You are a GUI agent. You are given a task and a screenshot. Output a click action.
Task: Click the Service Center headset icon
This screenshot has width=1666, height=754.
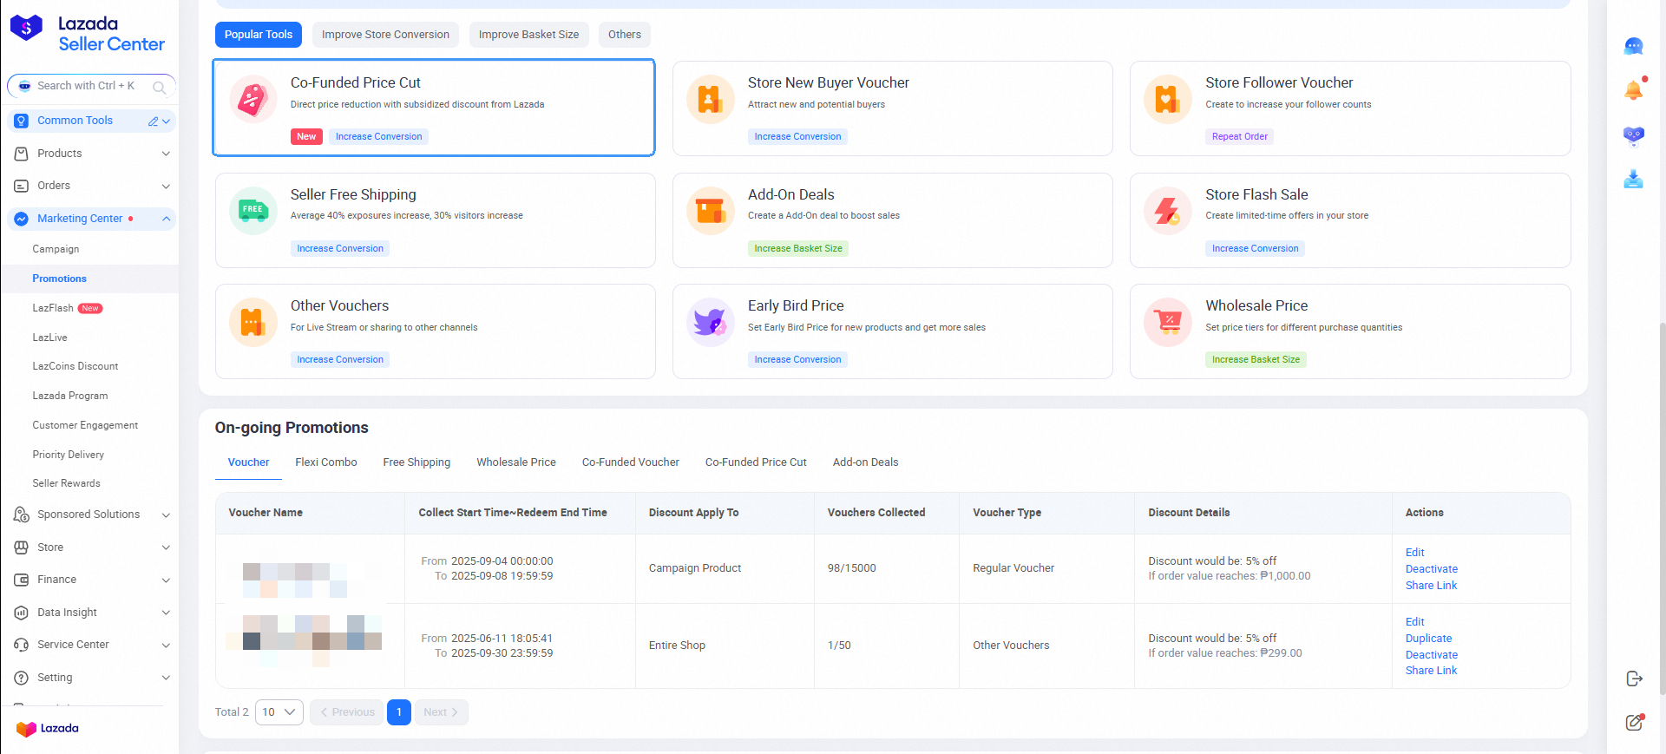click(22, 645)
